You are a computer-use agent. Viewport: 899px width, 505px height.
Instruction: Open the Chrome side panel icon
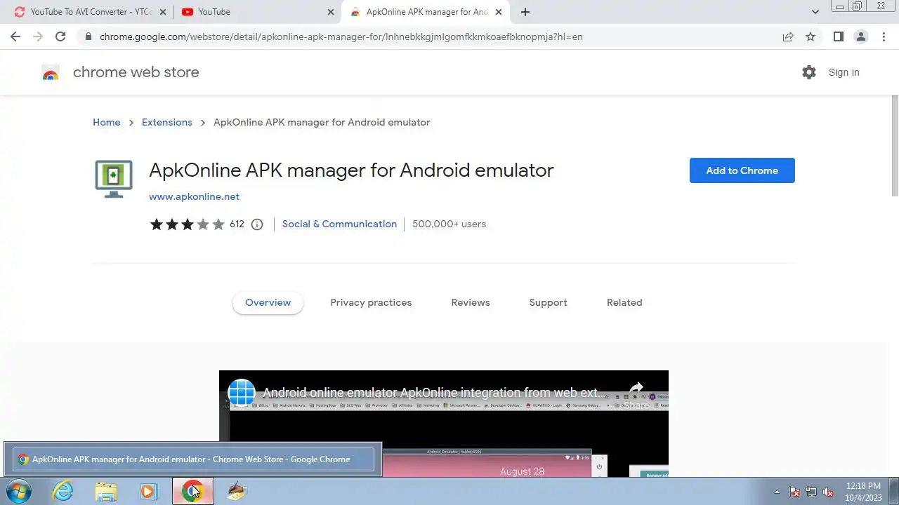click(838, 36)
